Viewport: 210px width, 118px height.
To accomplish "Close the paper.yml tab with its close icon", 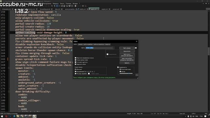I will coord(98,9).
